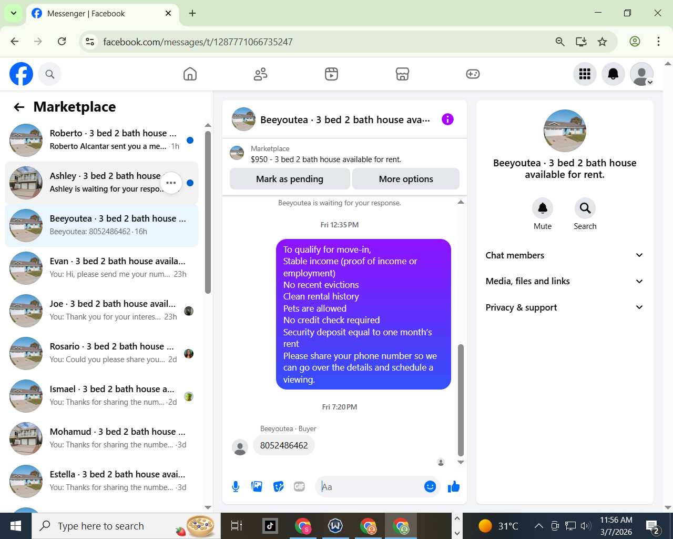Image resolution: width=673 pixels, height=539 pixels.
Task: Open weather widget showing 31°C
Action: 498,526
